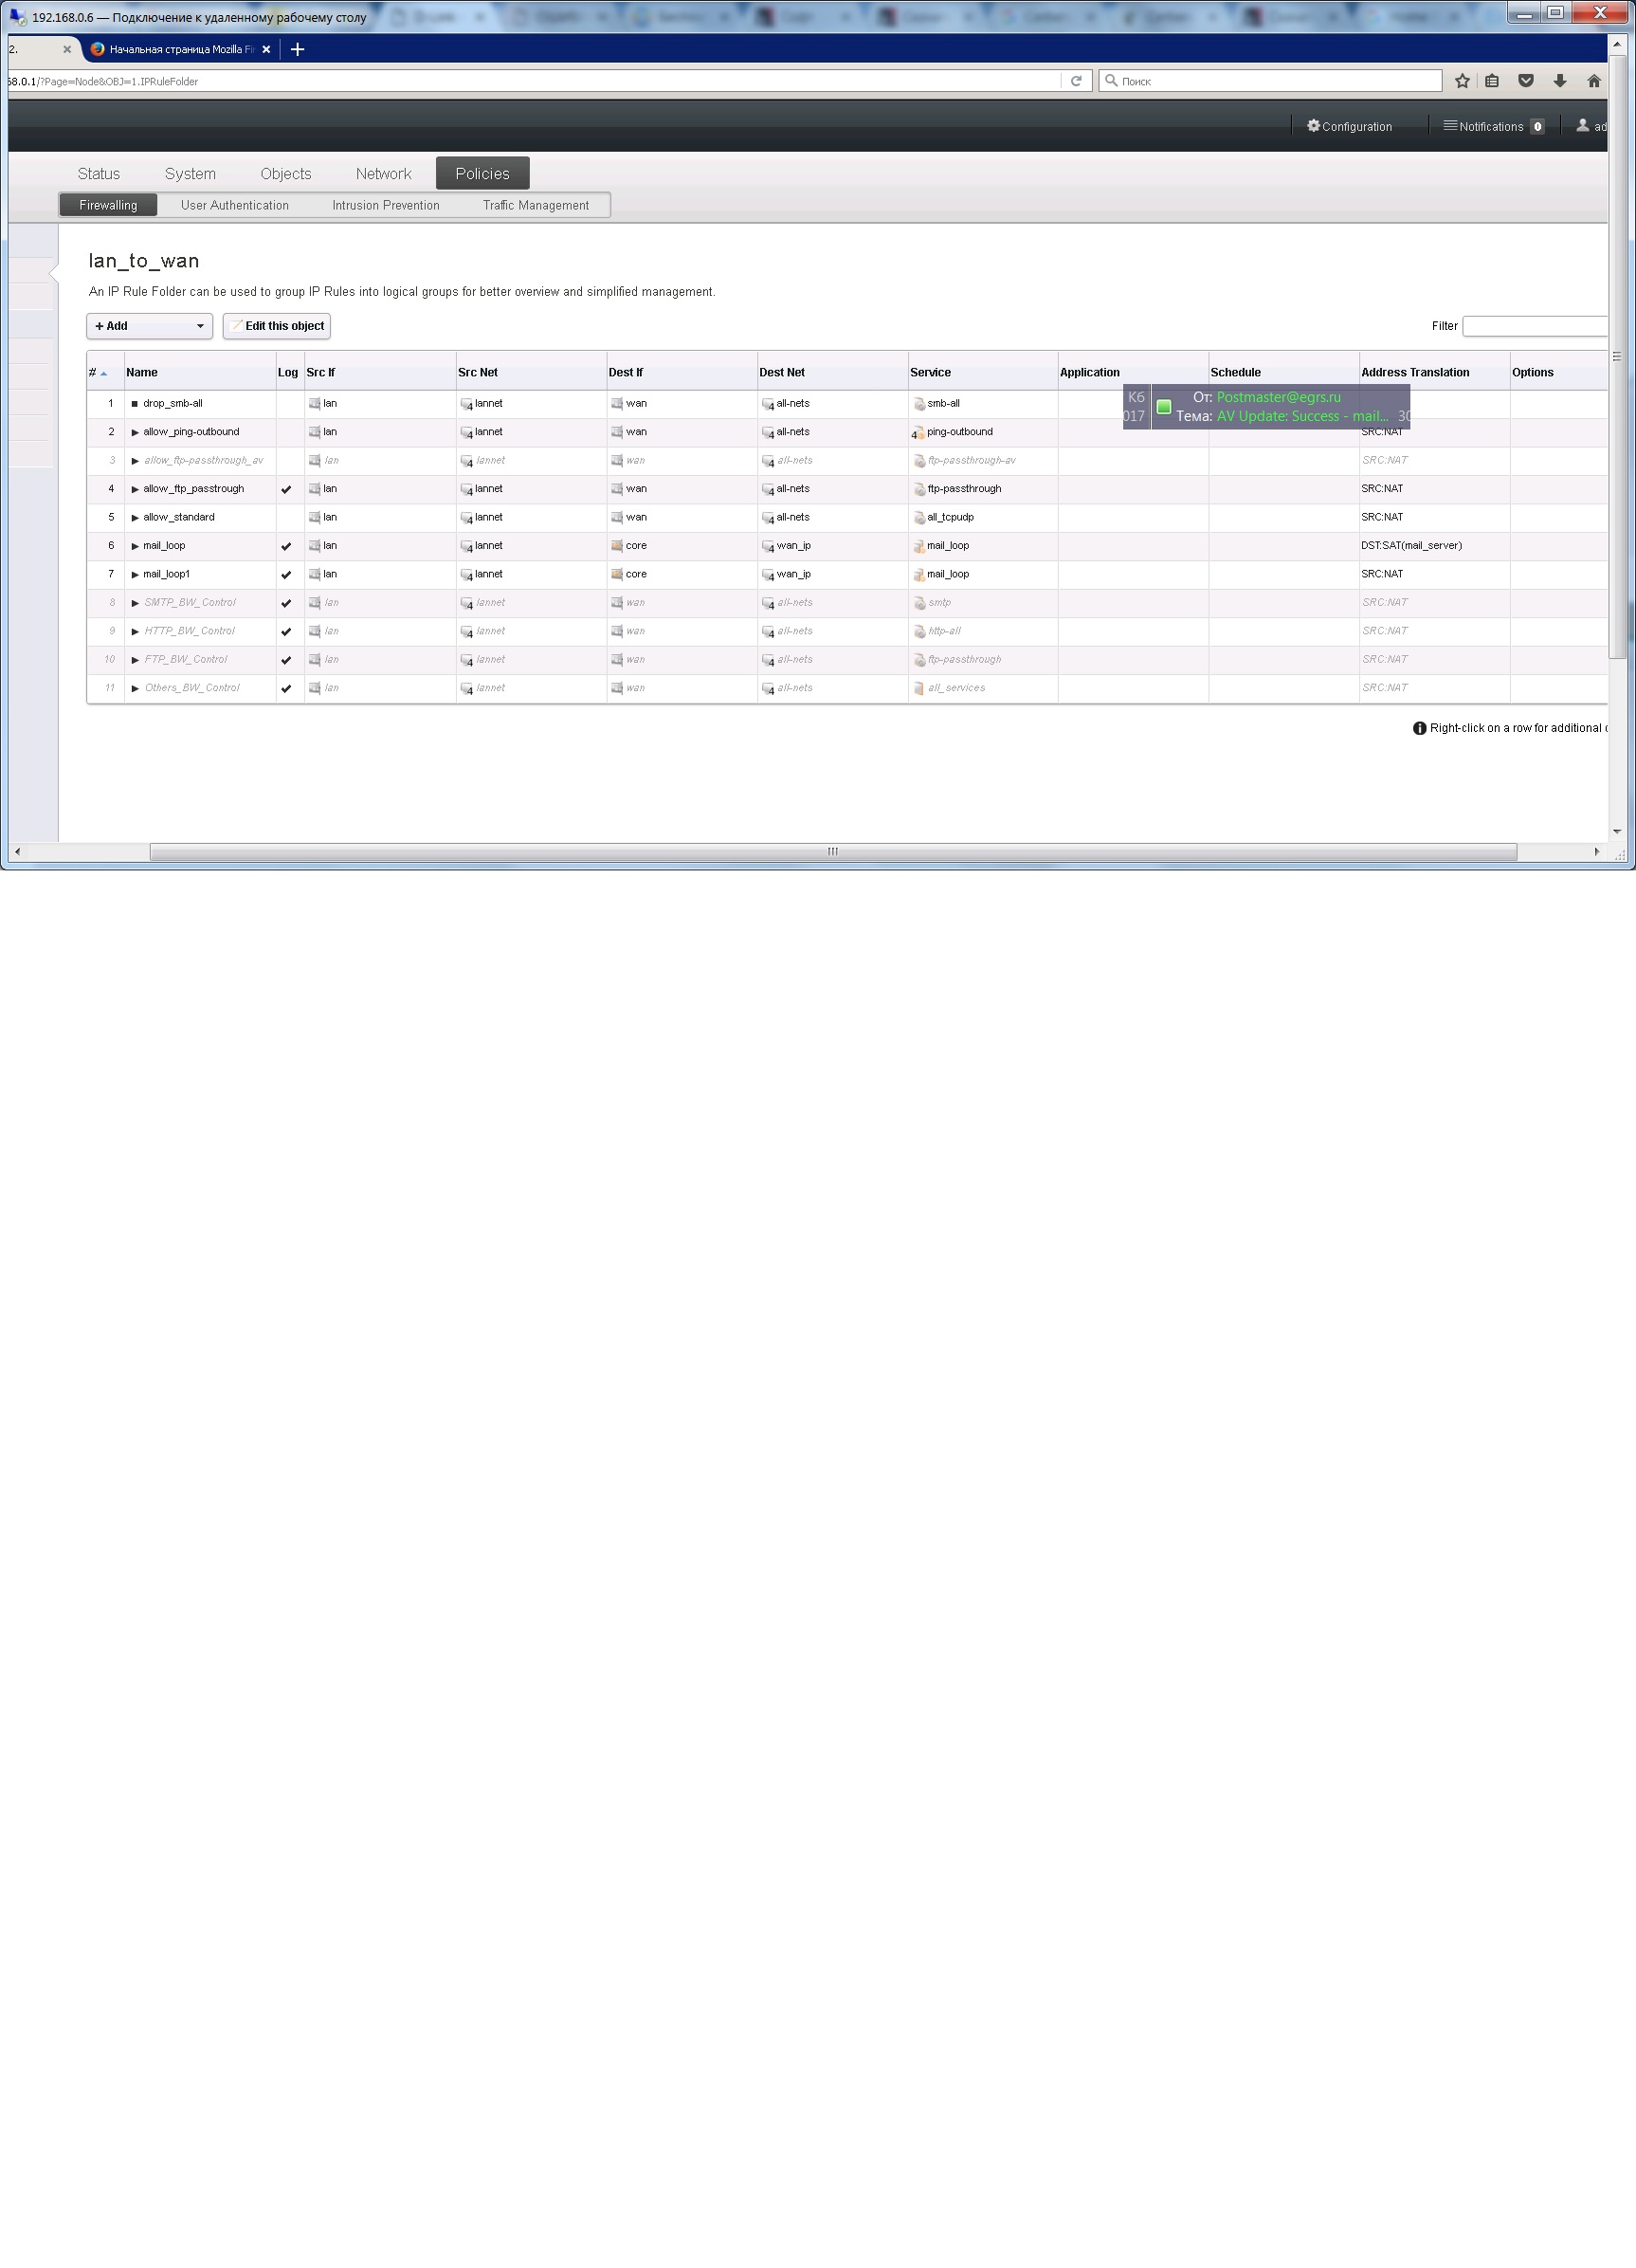Switch to the Status tab

[99, 174]
